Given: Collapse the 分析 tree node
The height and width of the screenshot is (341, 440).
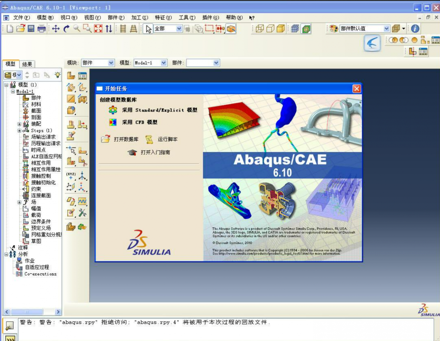Looking at the screenshot, I should click(6, 254).
